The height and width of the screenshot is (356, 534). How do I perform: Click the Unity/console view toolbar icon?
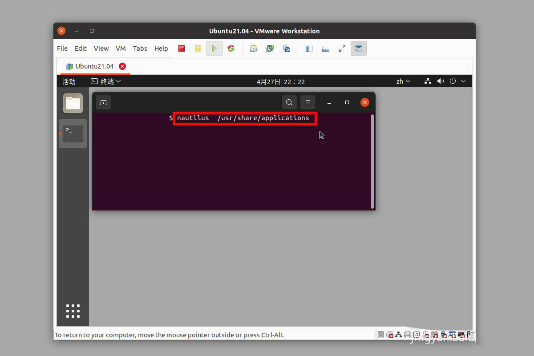tap(359, 49)
